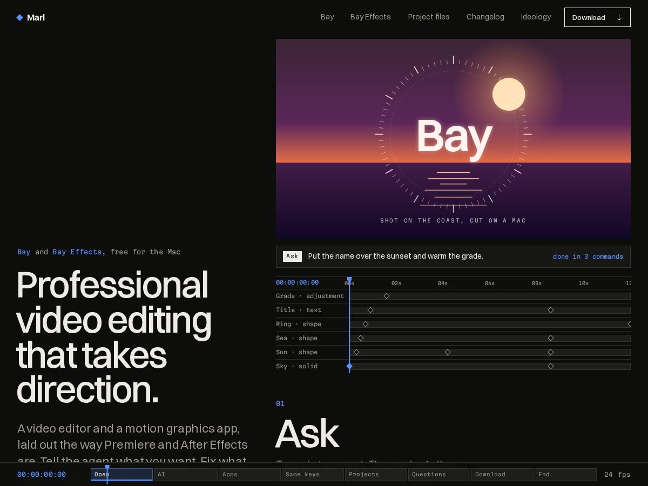Click the 06s mark on timeline ruler
This screenshot has height=486, width=648.
click(490, 283)
